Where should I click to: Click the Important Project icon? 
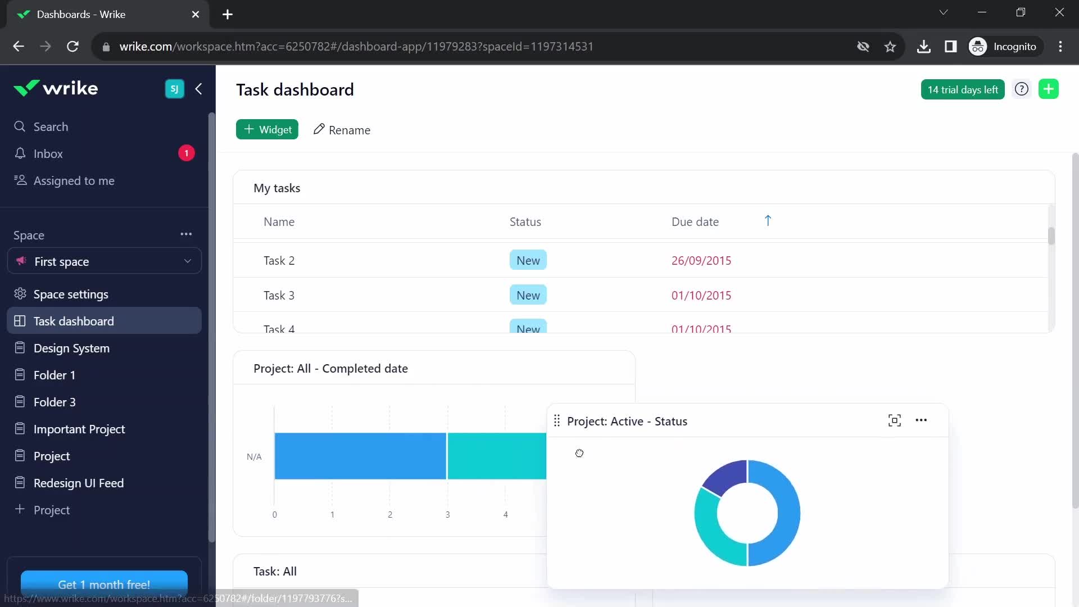[20, 428]
